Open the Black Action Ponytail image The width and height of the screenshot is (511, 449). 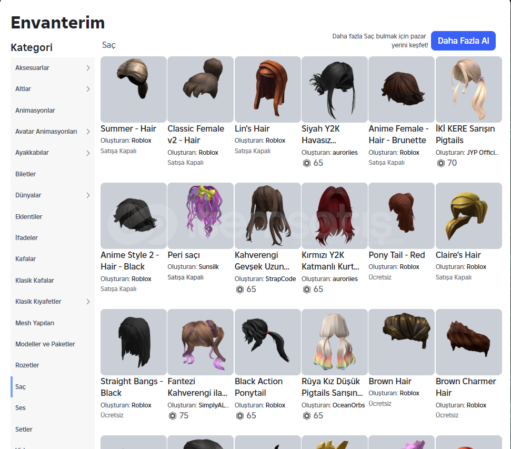click(267, 342)
